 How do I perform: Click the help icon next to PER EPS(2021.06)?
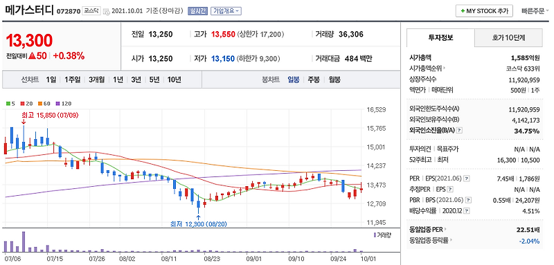pos(467,179)
